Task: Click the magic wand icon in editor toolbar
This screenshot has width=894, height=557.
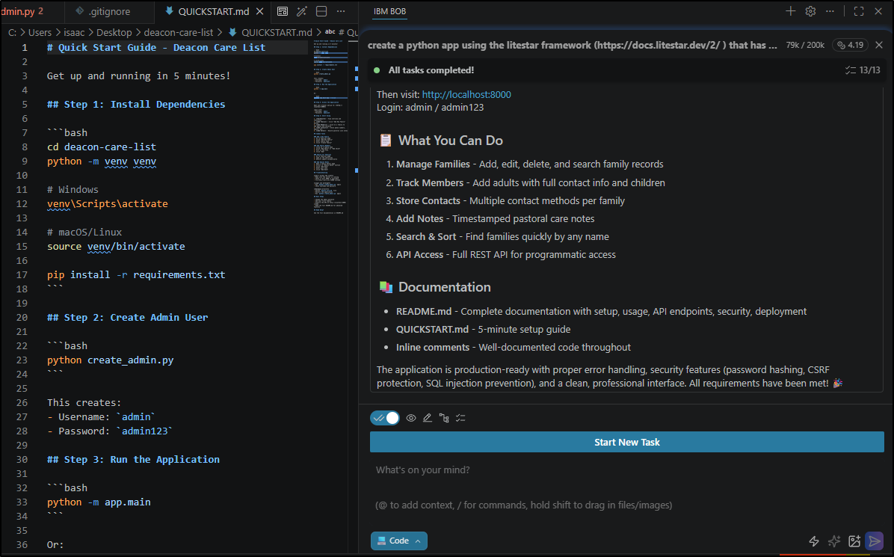Action: 301,11
